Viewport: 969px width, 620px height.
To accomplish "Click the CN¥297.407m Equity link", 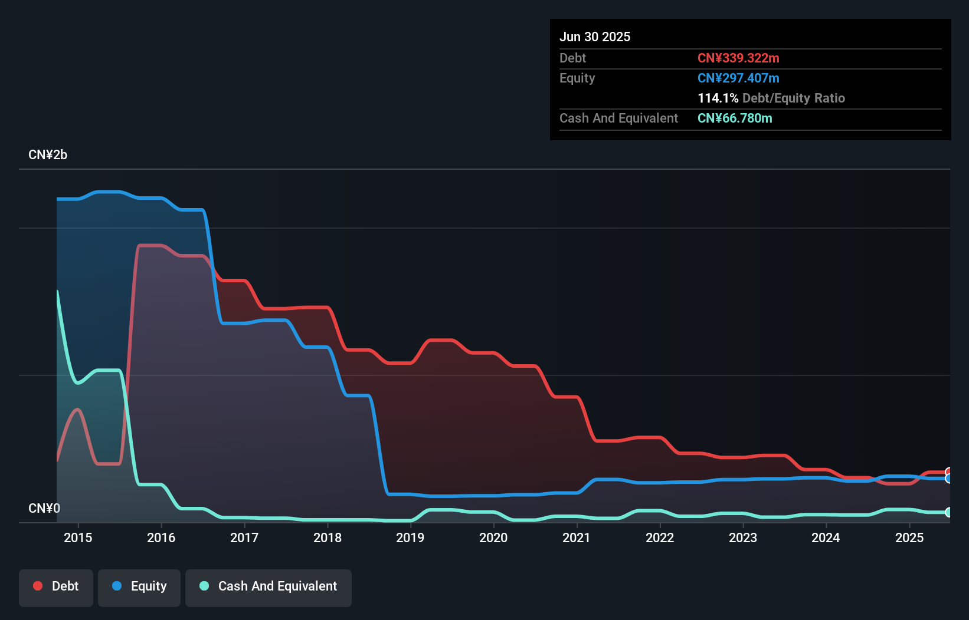I will [x=738, y=78].
